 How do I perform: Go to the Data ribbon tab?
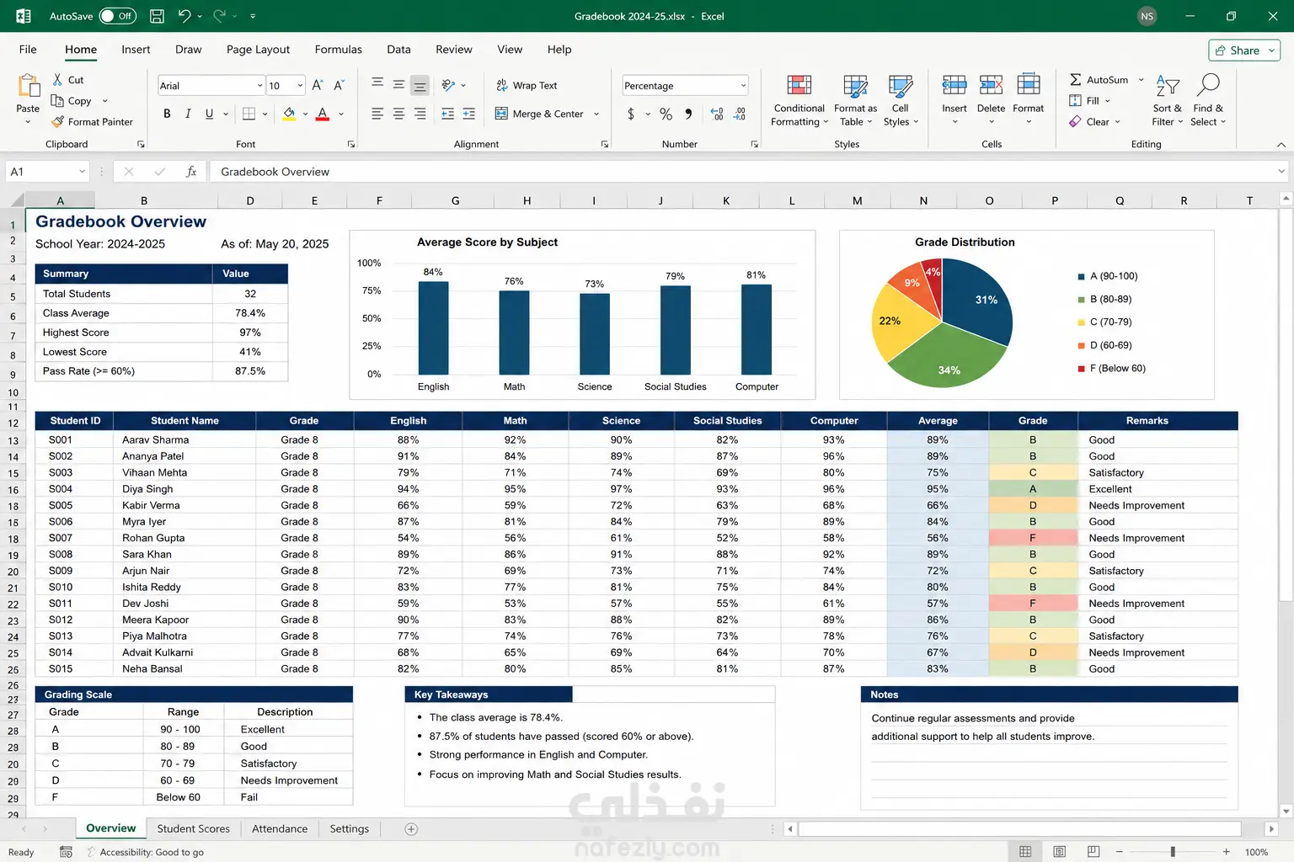[398, 50]
